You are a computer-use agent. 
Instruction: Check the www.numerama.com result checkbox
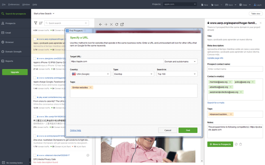pos(35,78)
